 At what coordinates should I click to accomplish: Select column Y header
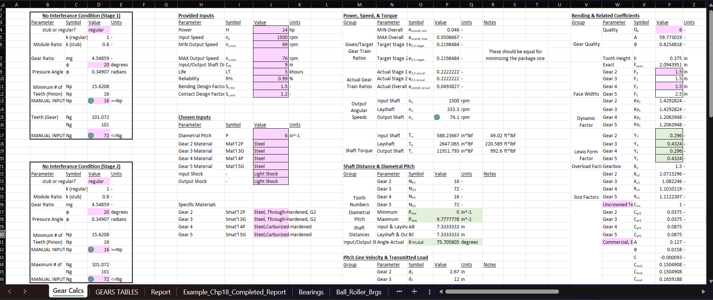(669, 4)
